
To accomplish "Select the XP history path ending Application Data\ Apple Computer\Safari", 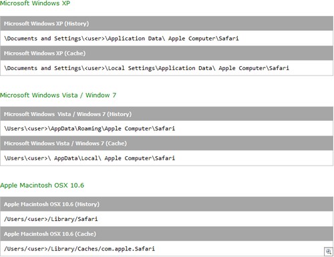I will (122, 39).
